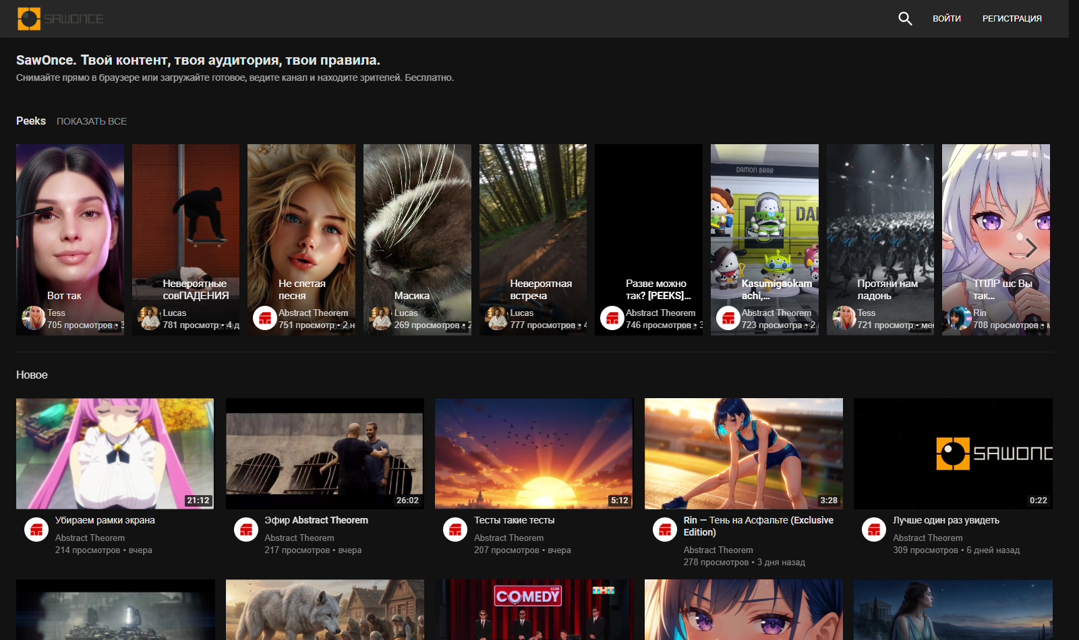Click Lucas avatar on 'Невероятная встреча' peek
The image size is (1079, 640).
tap(497, 318)
